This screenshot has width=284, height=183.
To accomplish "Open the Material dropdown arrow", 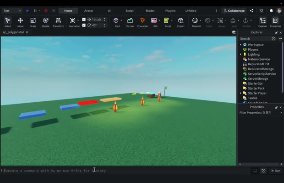I will click(200, 21).
